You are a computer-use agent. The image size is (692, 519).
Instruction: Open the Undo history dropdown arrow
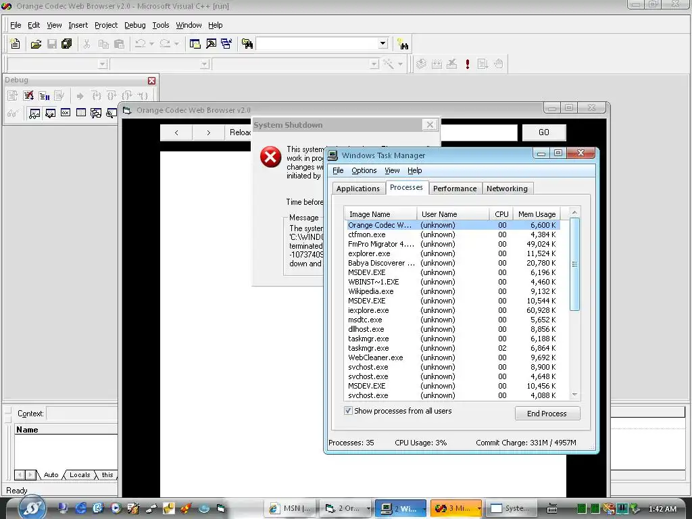151,44
